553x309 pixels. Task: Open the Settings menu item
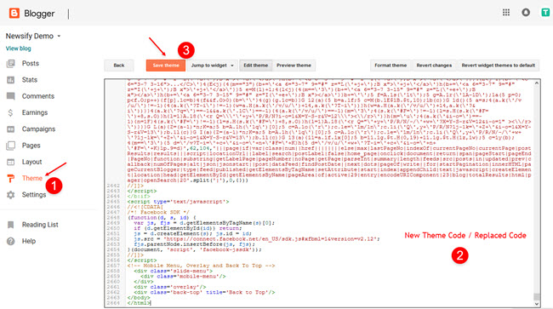(34, 195)
